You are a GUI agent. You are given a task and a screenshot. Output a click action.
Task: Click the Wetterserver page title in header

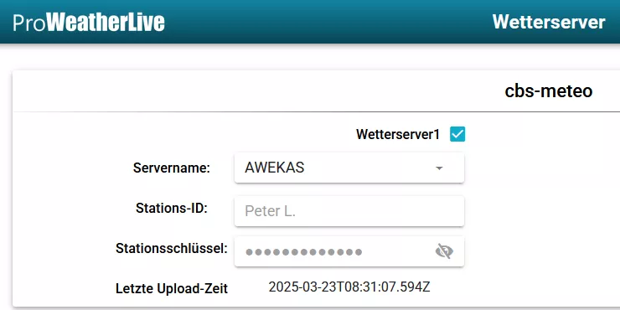(x=549, y=22)
